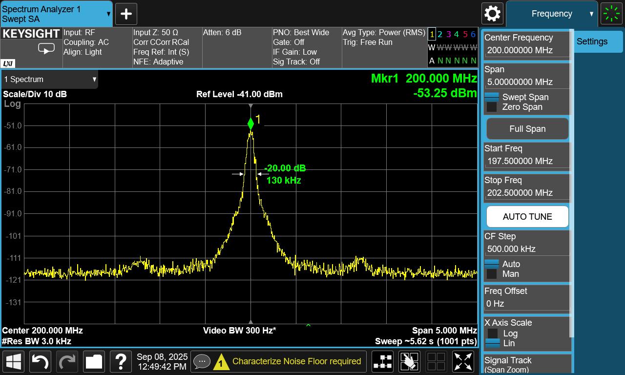Open the system settings gear icon
The image size is (625, 375).
tap(492, 14)
